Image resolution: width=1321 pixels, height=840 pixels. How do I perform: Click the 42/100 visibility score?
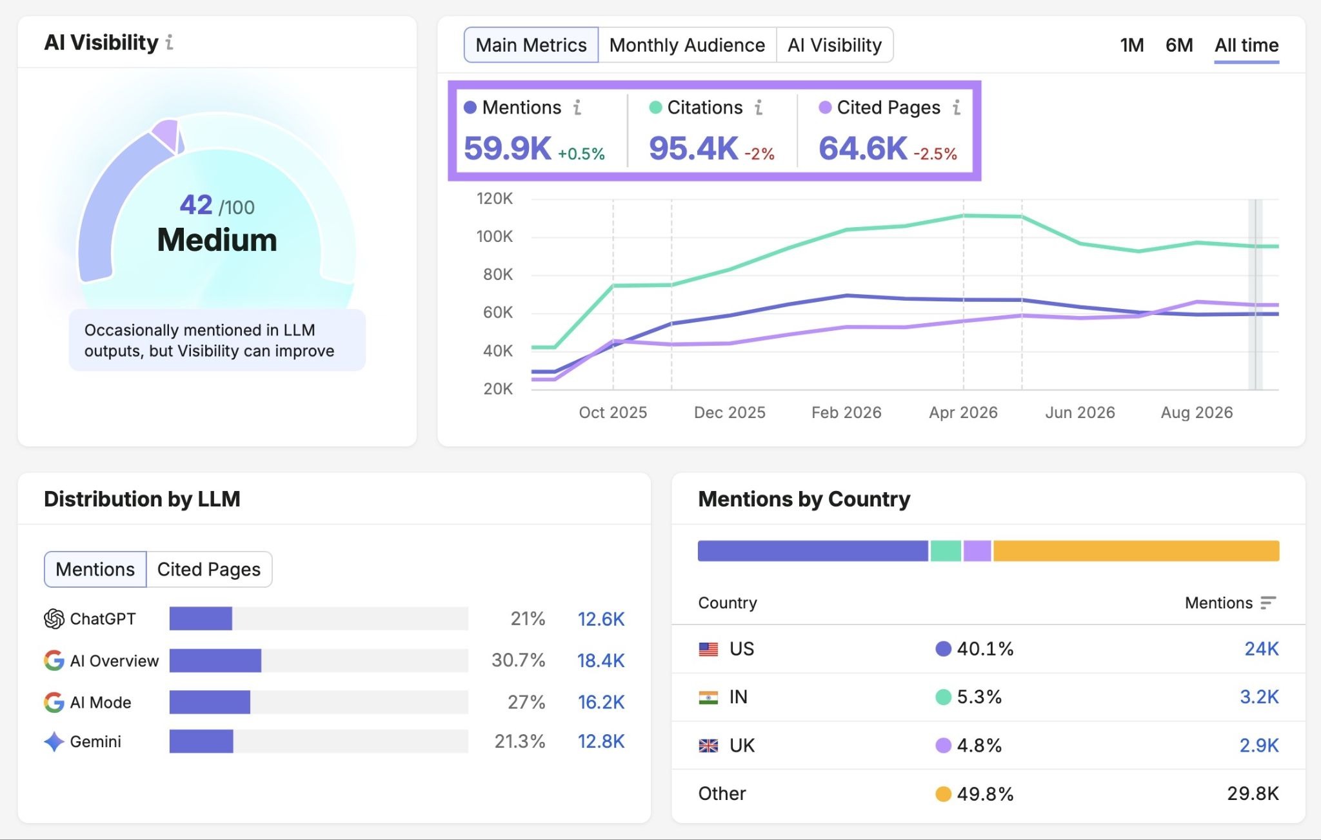click(217, 206)
